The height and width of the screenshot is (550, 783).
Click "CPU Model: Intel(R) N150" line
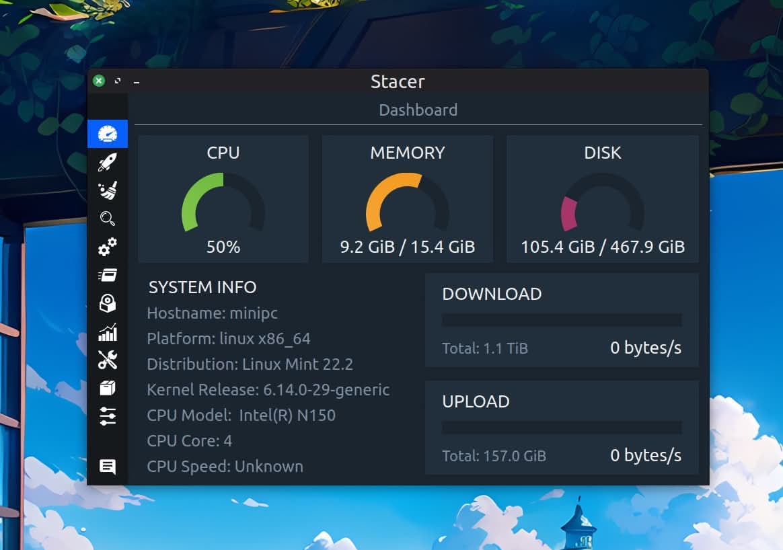(241, 416)
